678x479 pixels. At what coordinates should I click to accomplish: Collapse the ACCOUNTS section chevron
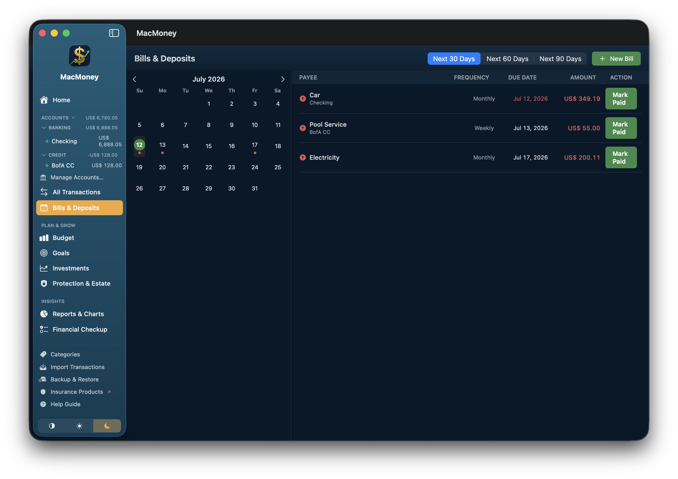point(73,118)
